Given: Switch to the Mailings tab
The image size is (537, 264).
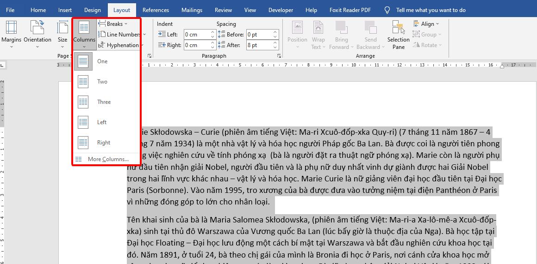Looking at the screenshot, I should 192,10.
